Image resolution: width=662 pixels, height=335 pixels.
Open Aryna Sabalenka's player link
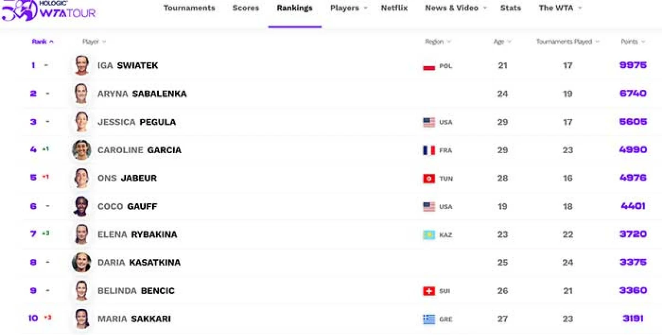(142, 94)
